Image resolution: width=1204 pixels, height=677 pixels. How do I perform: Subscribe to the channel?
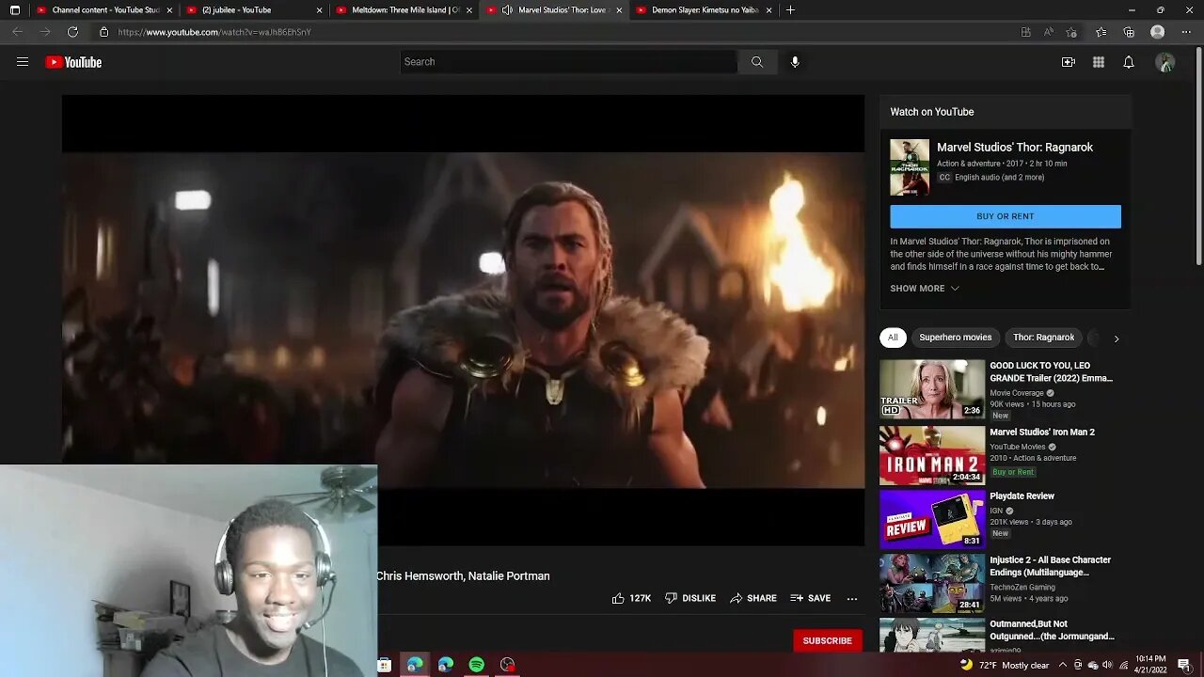tap(827, 640)
